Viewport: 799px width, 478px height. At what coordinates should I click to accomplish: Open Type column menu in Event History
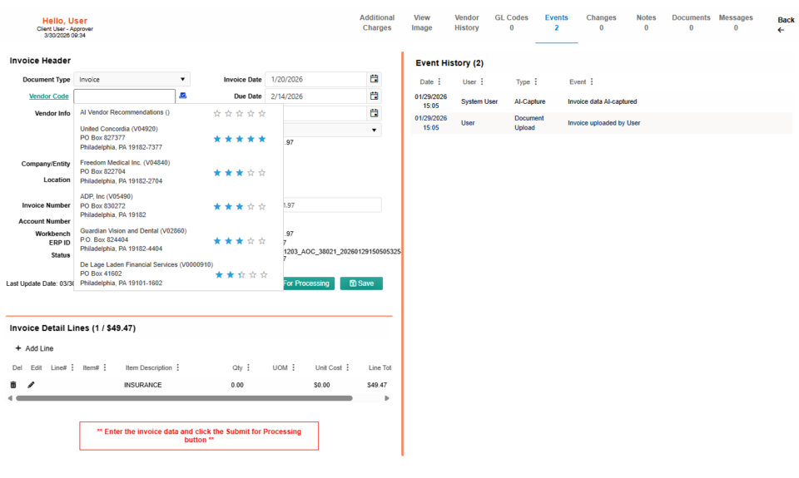[x=535, y=82]
